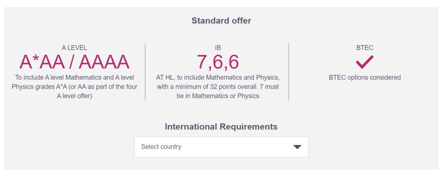Click the International Requirements heading
The height and width of the screenshot is (175, 446).
tap(221, 127)
